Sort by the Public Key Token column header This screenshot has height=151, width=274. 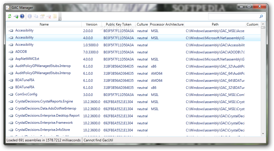coord(119,24)
